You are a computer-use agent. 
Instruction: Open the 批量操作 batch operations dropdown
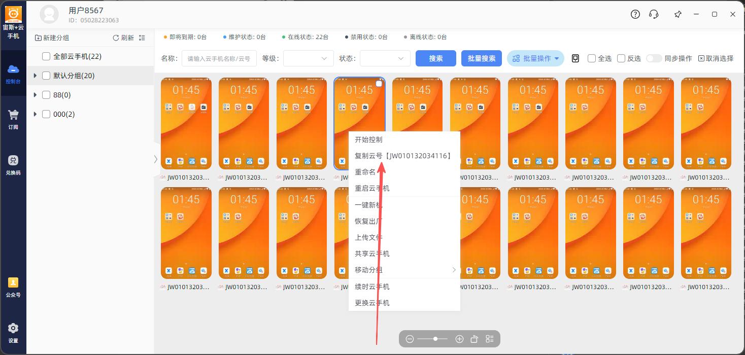pos(536,58)
